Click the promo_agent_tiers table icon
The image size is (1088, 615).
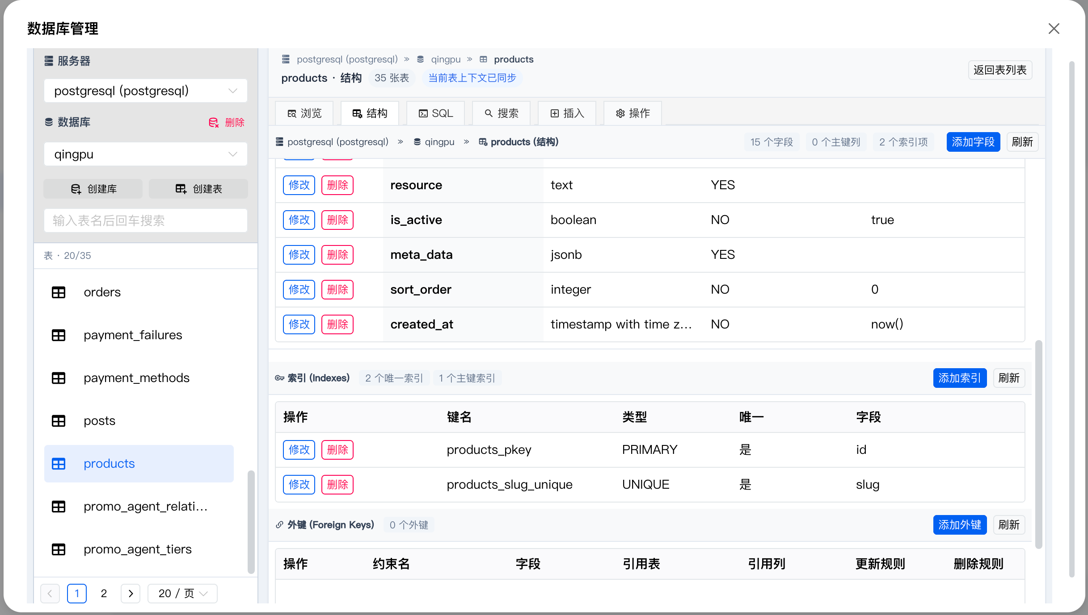tap(59, 549)
